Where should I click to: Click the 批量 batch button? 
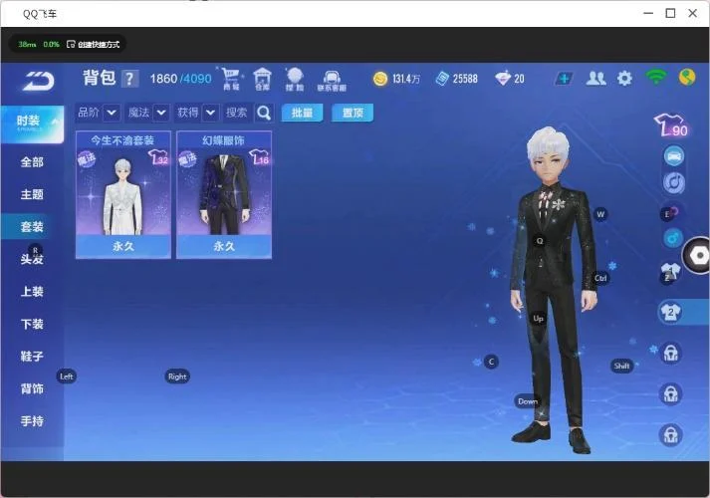pos(302,113)
